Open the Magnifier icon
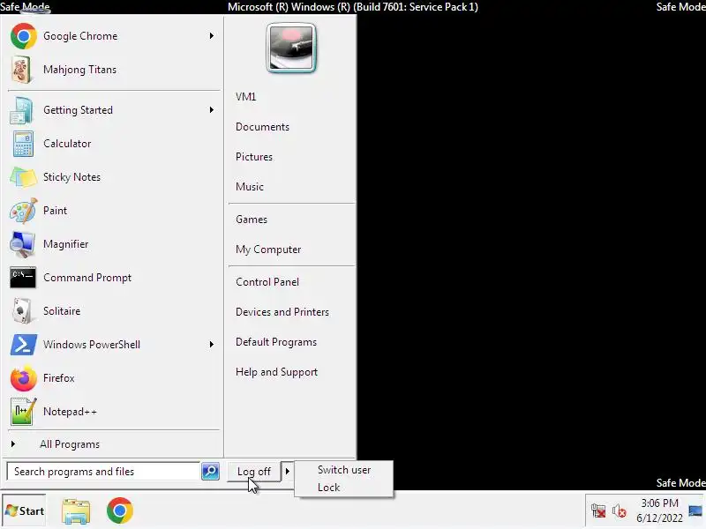706x529 pixels. coord(23,244)
